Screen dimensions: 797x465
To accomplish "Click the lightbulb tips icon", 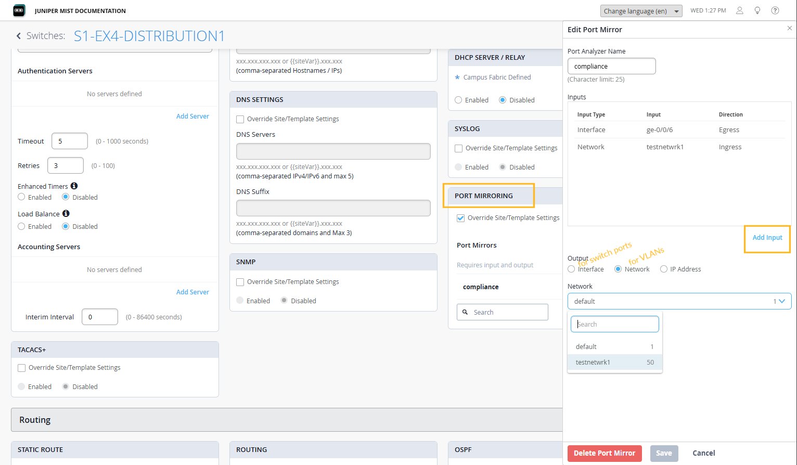I will (757, 10).
